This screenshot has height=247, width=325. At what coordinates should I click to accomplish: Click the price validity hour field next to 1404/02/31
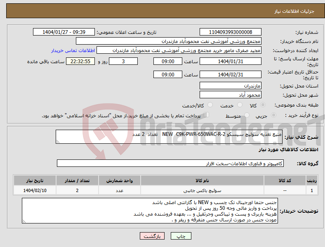pos(168,74)
